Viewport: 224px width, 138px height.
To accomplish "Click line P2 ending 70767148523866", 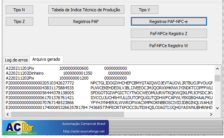I will (x=109, y=103).
